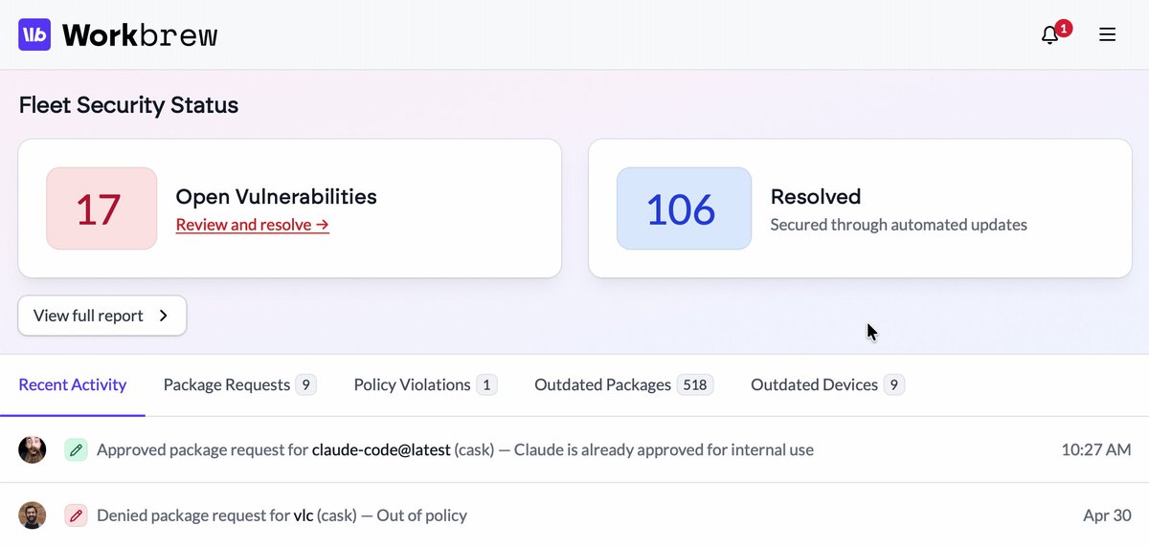This screenshot has height=547, width=1149.
Task: Click the 518 badge on Outdated Packages
Action: 695,384
